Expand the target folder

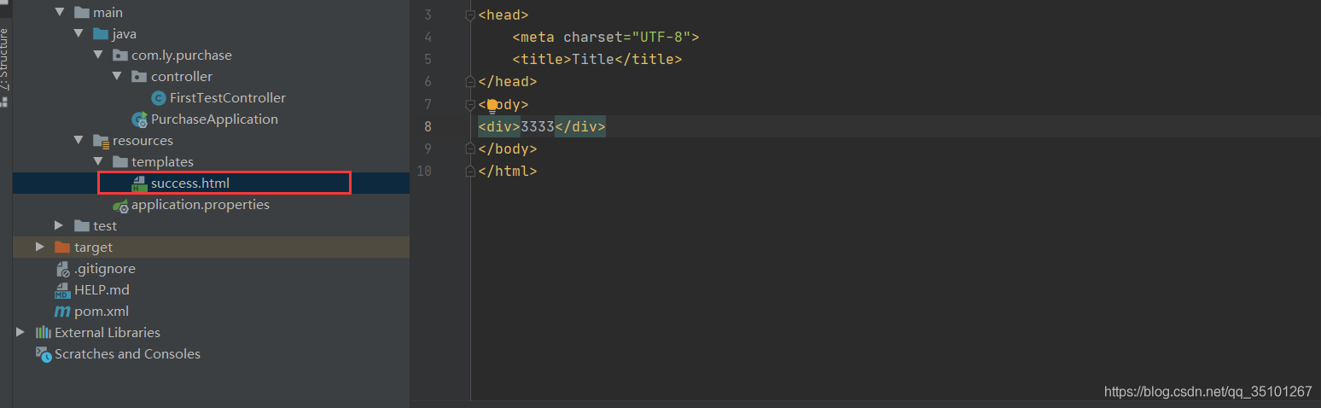pyautogui.click(x=40, y=247)
